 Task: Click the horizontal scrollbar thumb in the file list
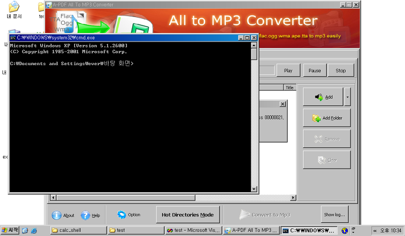(x=126, y=198)
